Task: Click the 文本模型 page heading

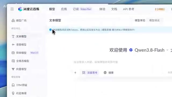Action: coord(55,20)
